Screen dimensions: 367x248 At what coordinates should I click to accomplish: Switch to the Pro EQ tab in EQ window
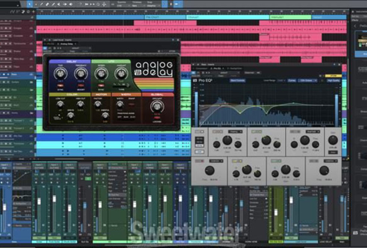click(x=217, y=68)
